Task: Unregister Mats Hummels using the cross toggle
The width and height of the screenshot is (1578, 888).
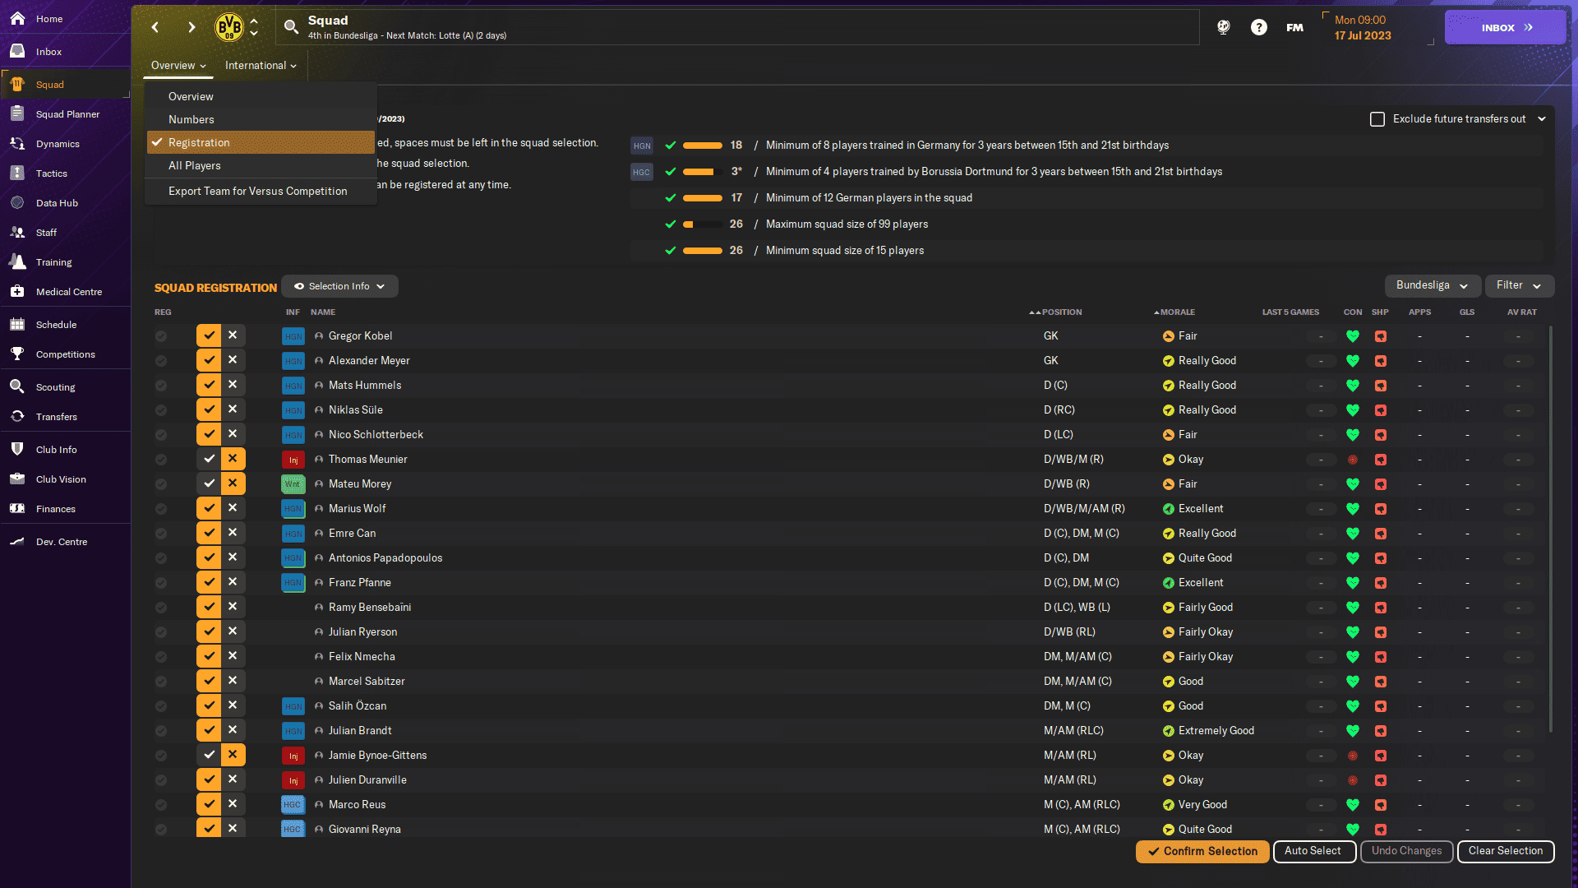Action: click(x=233, y=385)
